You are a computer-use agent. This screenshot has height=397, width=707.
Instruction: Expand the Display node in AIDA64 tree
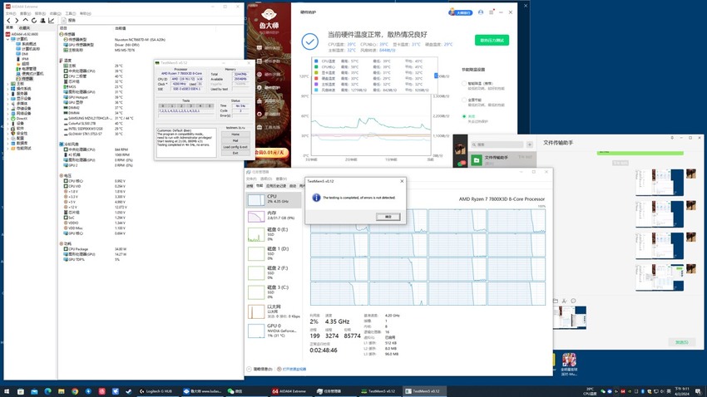(x=7, y=99)
